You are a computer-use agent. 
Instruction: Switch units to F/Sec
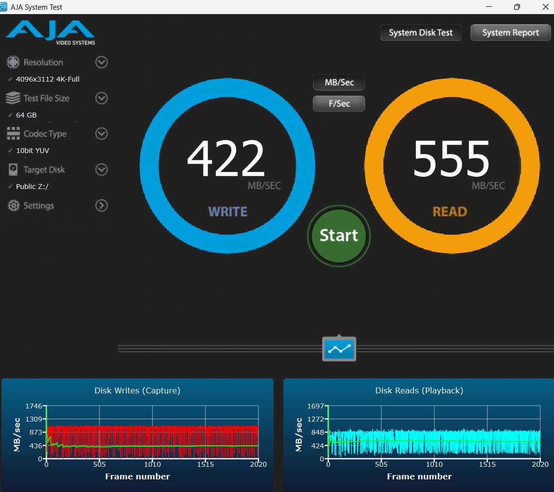pos(339,103)
